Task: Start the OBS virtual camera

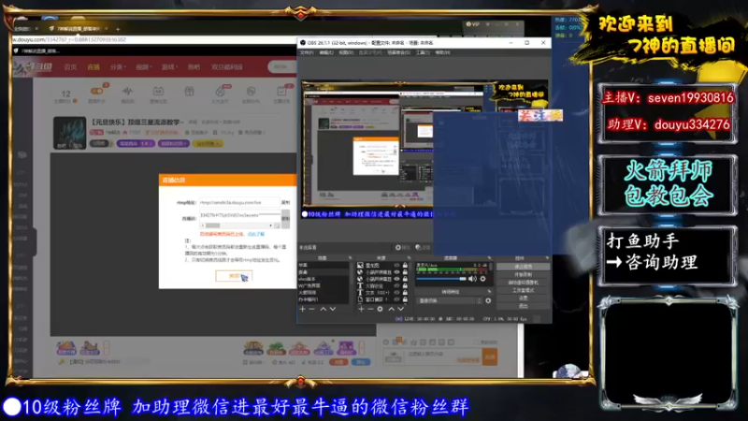Action: (524, 283)
